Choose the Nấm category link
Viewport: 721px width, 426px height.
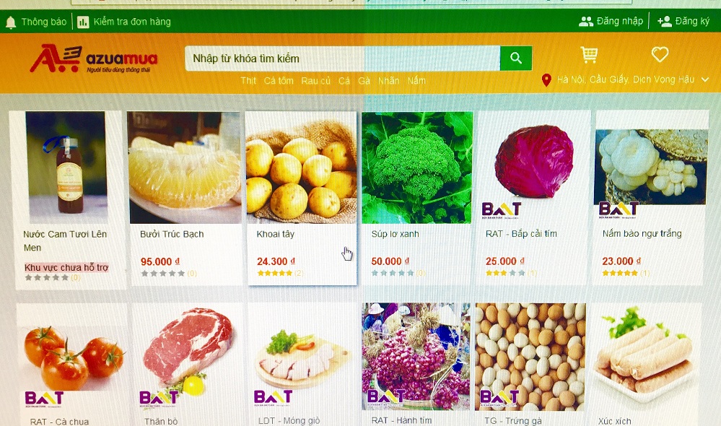click(x=416, y=81)
